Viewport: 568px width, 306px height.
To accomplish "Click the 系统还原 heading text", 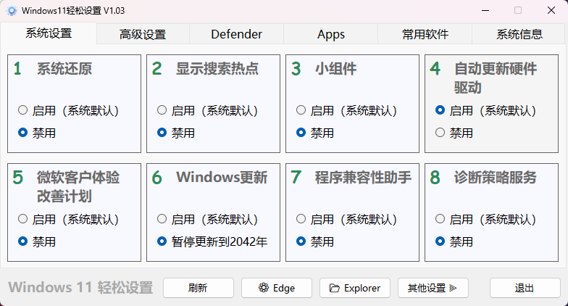I will [64, 69].
